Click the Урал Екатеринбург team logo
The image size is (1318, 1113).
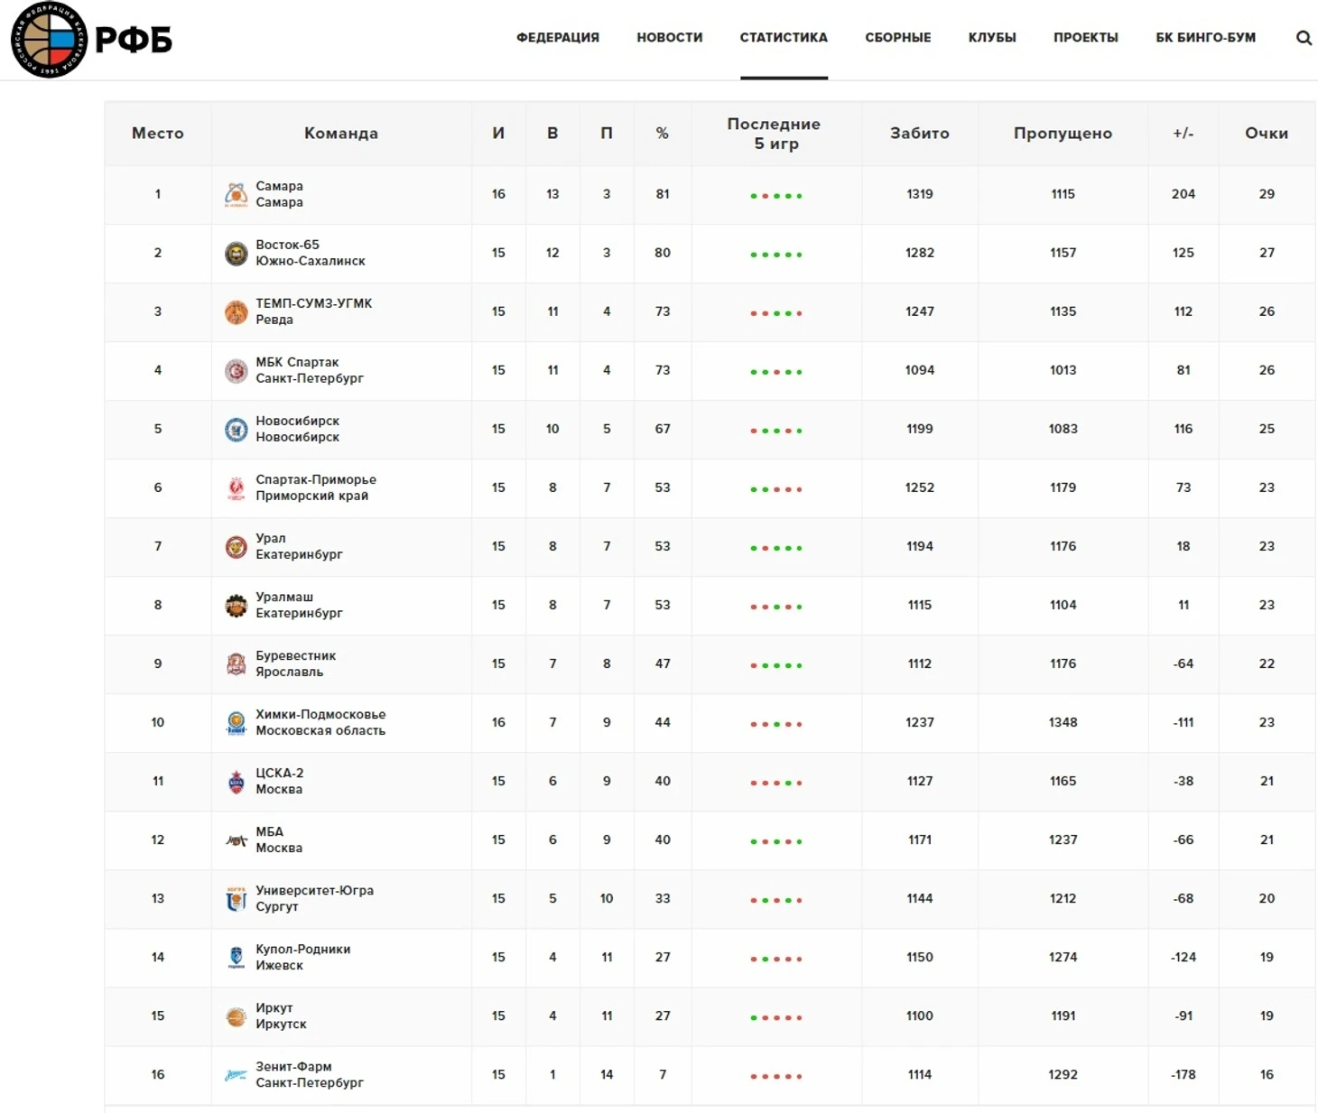236,546
